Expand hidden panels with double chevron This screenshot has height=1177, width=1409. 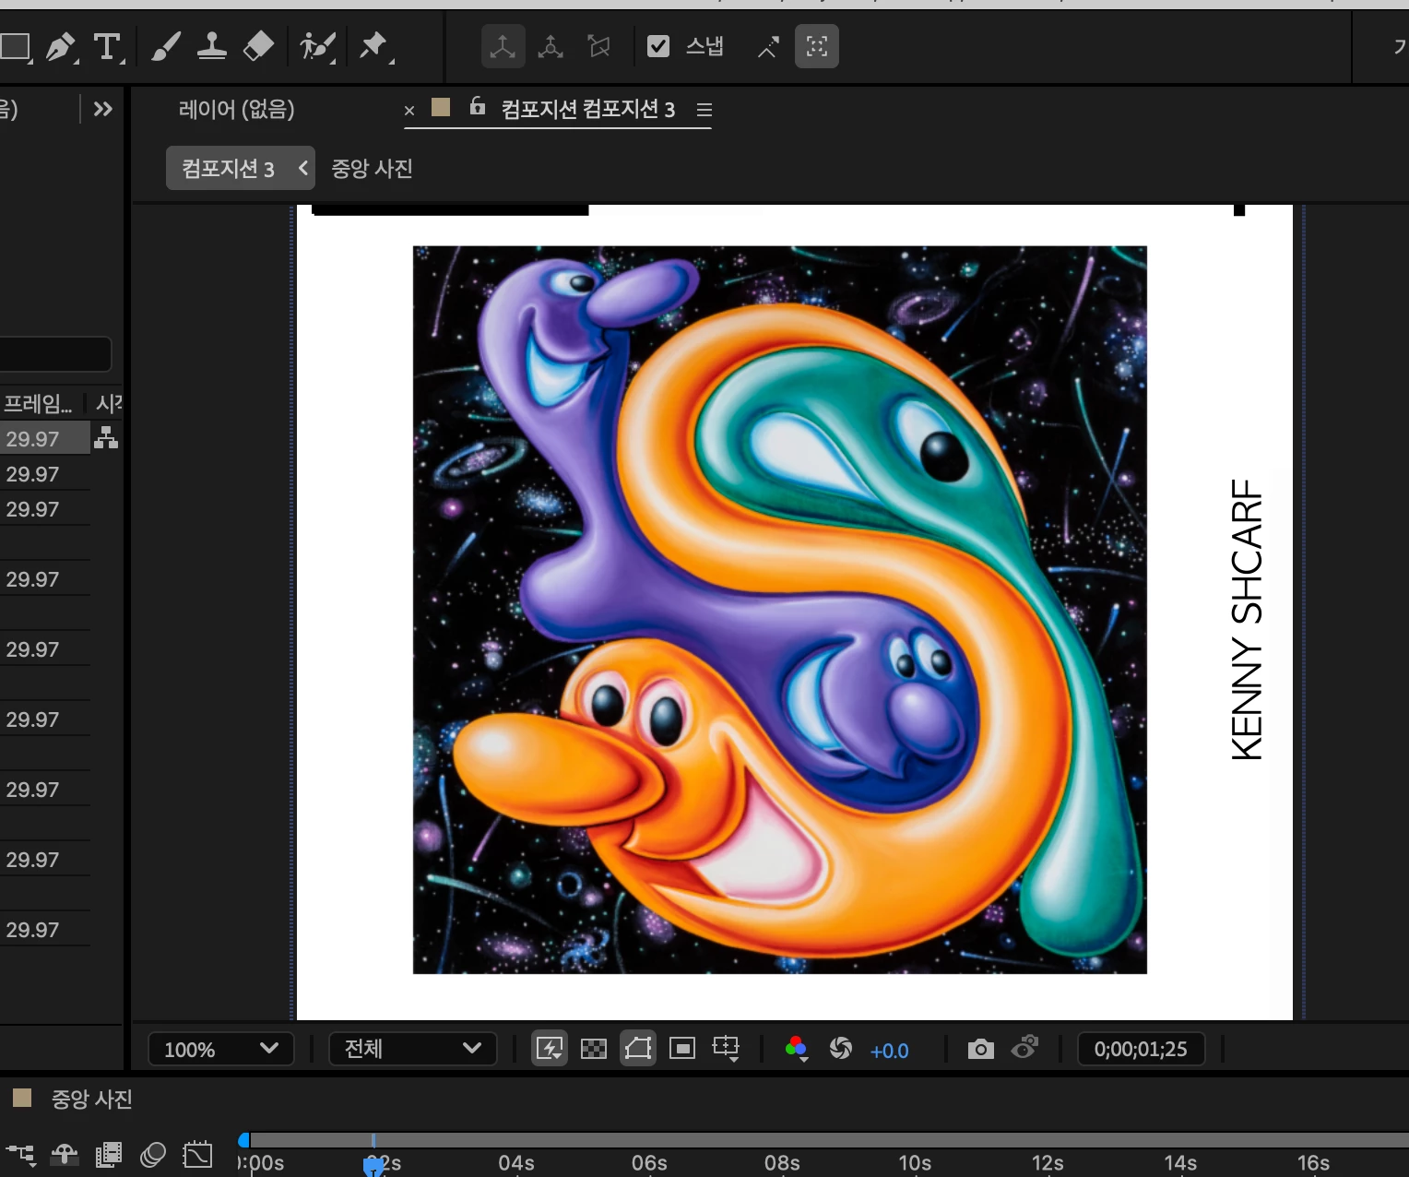coord(103,110)
